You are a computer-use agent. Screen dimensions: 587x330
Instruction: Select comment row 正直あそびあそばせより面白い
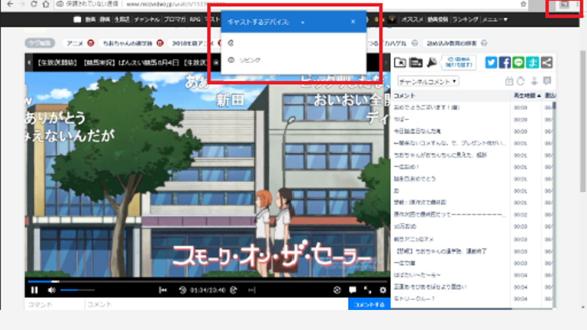pos(473,286)
